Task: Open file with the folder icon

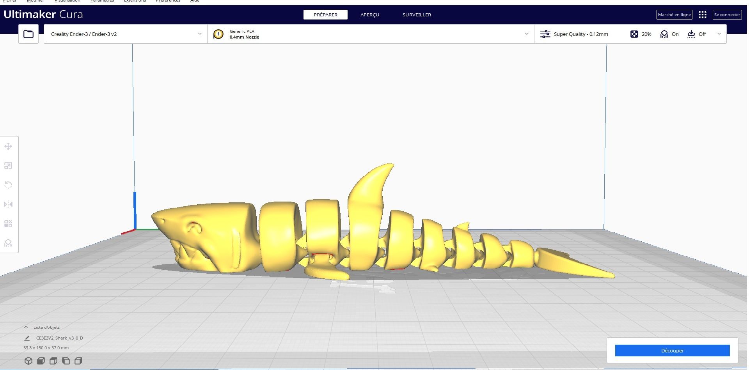Action: click(x=28, y=34)
